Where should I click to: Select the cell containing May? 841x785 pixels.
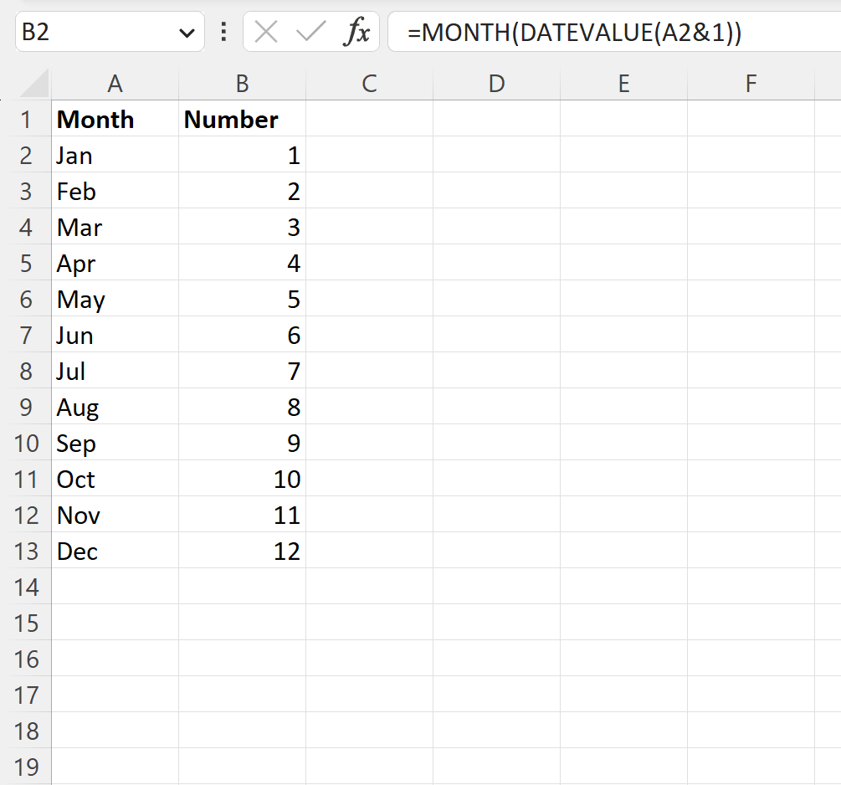click(x=115, y=299)
